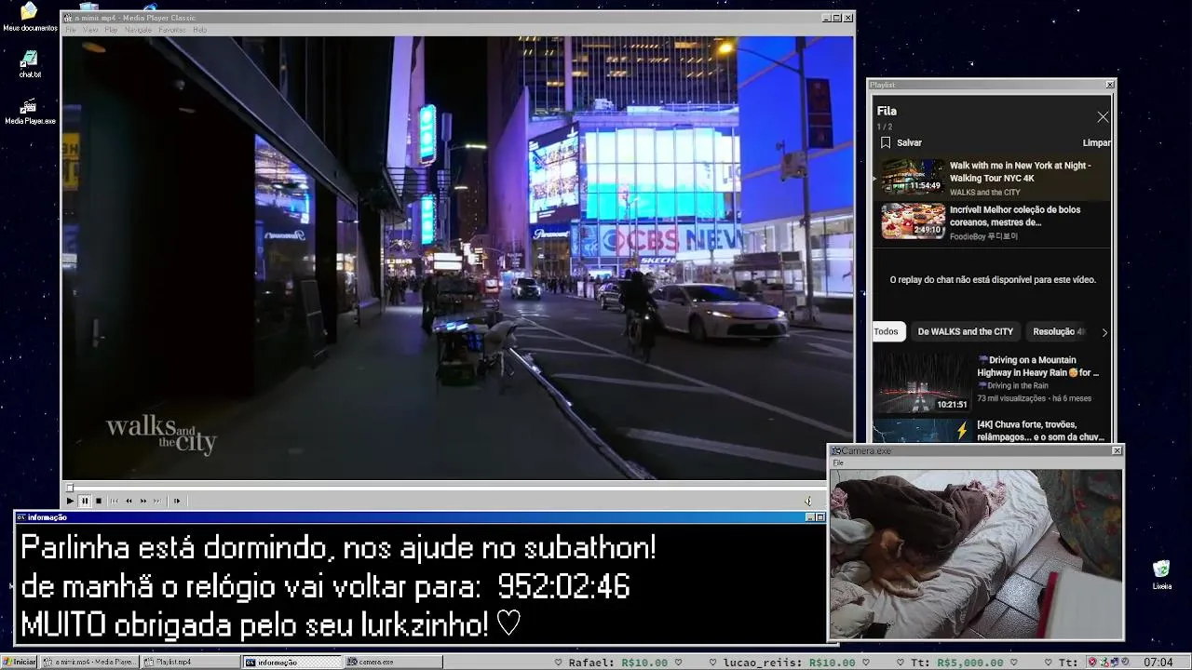Screen dimensions: 1192x670
Task: Click the FoodieBoy channel name
Action: [983, 236]
